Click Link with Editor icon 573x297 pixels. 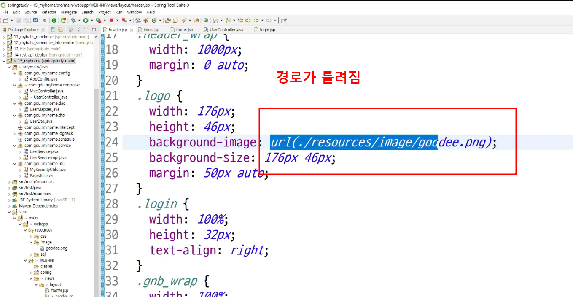coord(60,30)
